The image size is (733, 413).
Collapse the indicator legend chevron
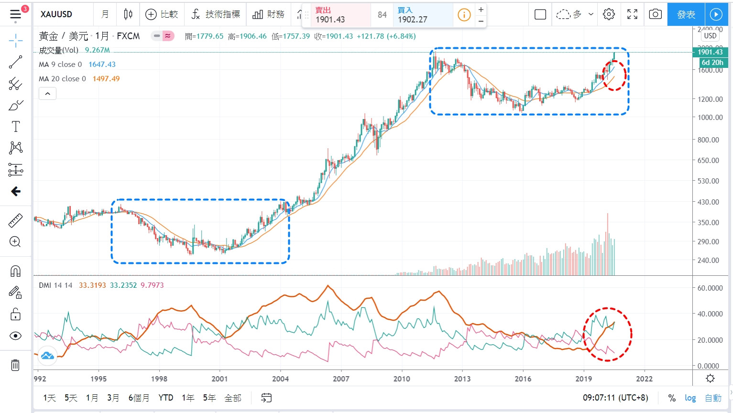click(x=47, y=94)
